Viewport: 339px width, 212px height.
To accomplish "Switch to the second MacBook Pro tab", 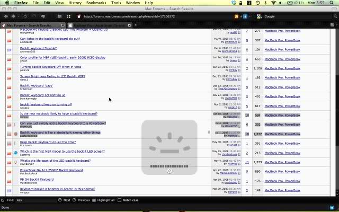I will (99, 25).
